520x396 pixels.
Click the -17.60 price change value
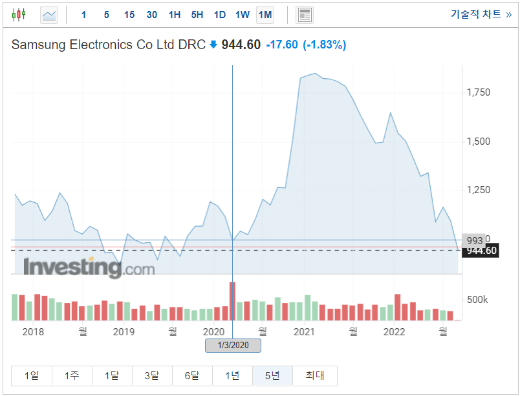coord(282,45)
